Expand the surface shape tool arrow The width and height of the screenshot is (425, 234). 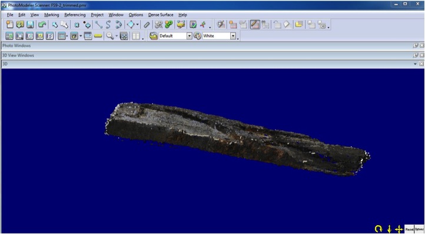click(x=137, y=25)
